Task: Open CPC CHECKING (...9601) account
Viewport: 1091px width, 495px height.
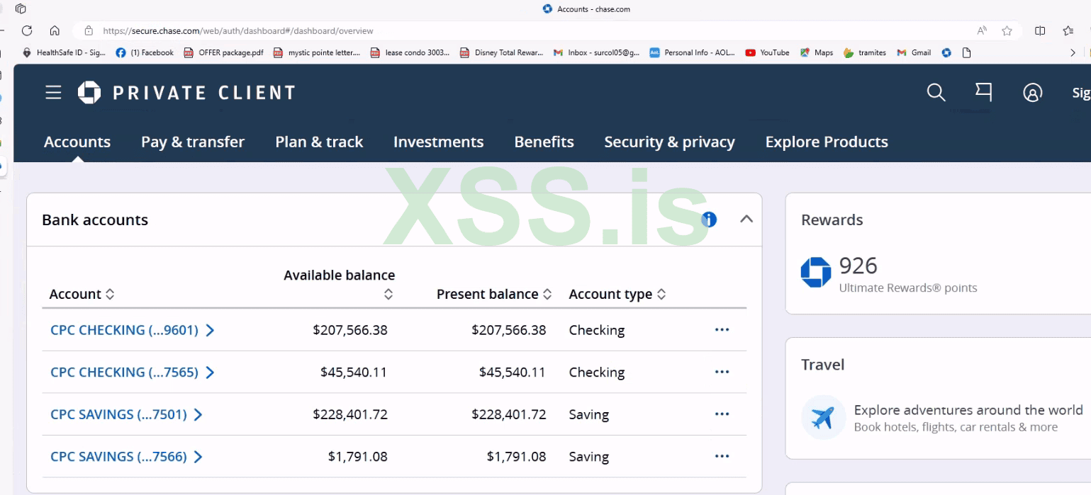Action: click(132, 330)
